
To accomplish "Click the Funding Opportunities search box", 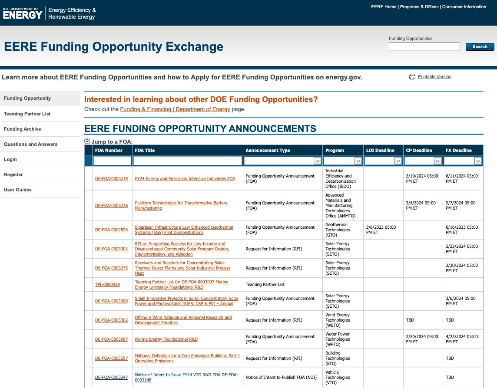I will (x=424, y=46).
